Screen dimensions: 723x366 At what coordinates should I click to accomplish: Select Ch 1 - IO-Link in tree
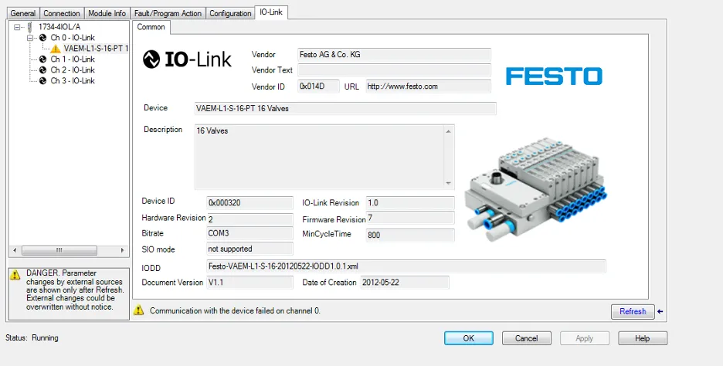pos(73,59)
